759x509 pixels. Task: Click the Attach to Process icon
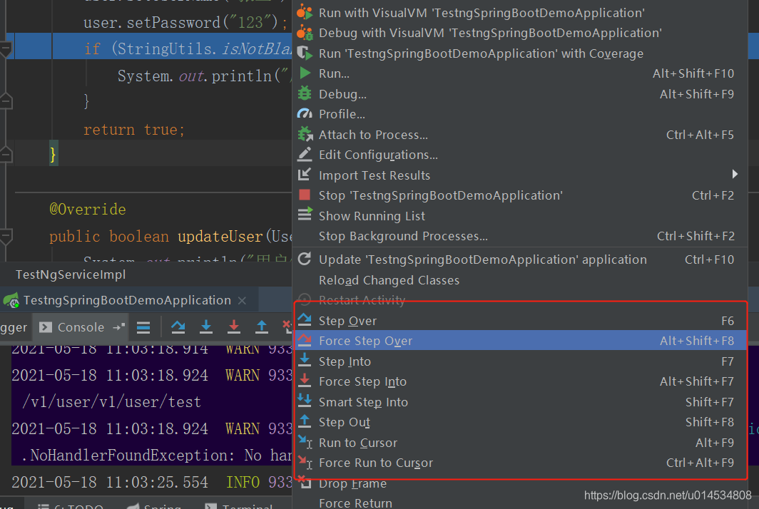point(305,134)
